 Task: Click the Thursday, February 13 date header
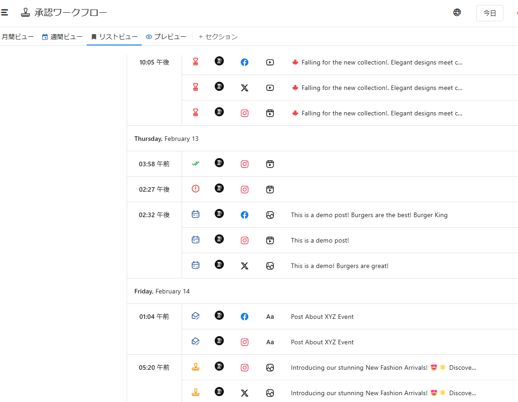coord(166,139)
